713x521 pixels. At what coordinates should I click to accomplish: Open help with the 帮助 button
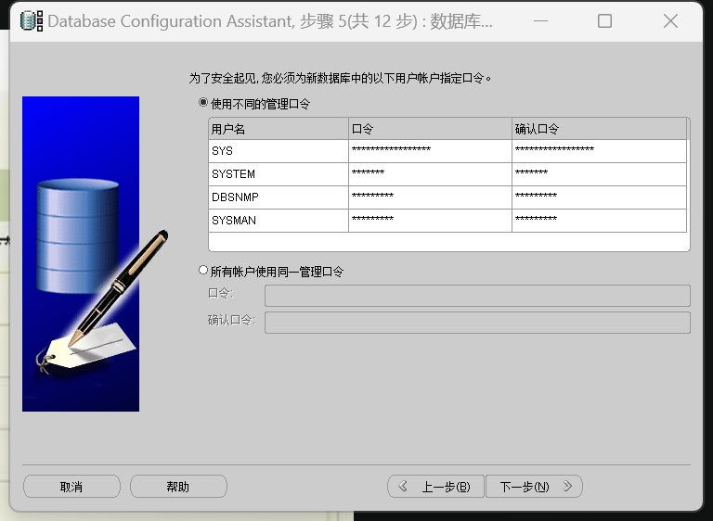pyautogui.click(x=178, y=487)
